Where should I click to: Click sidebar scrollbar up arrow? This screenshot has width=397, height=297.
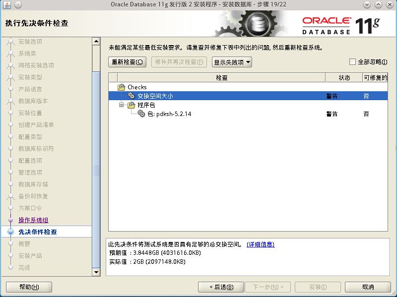pos(96,41)
